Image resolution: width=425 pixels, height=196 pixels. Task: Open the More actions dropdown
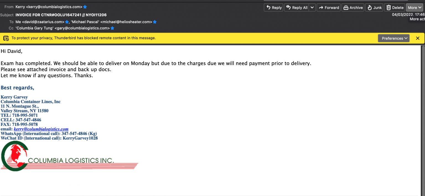tap(414, 8)
